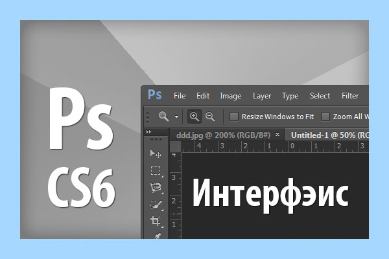
Task: Select the Rectangular Marquee tool
Action: [156, 171]
